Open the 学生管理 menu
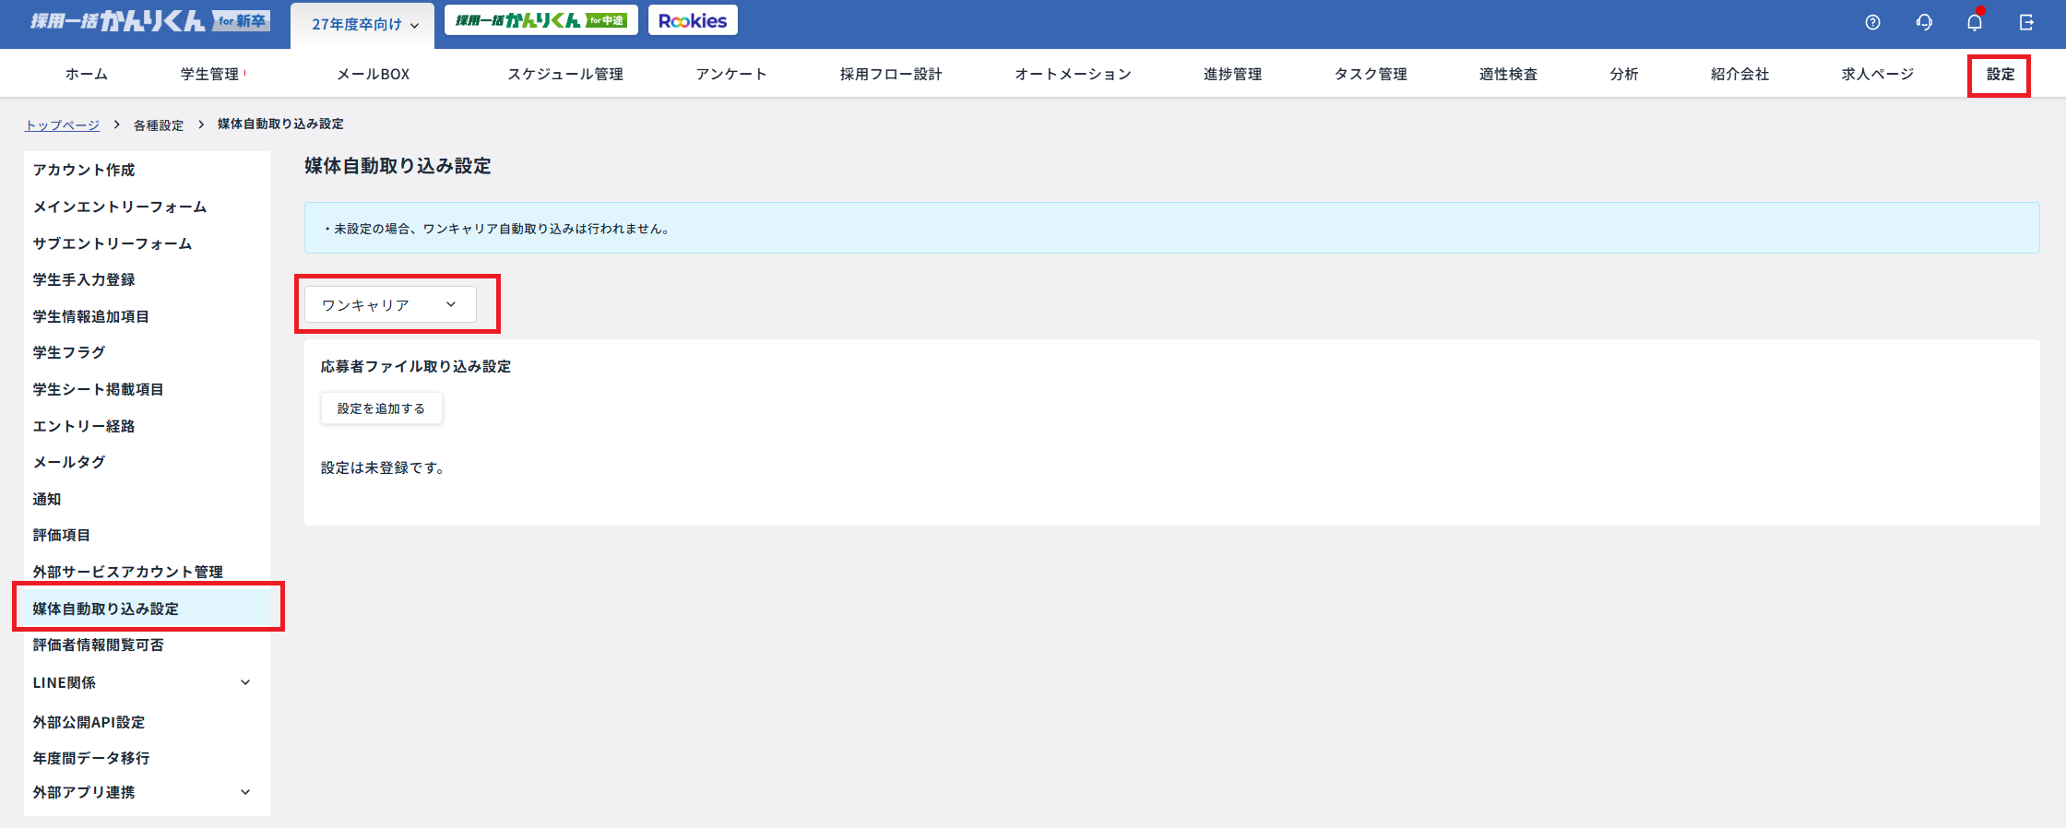The height and width of the screenshot is (828, 2066). coord(210,75)
